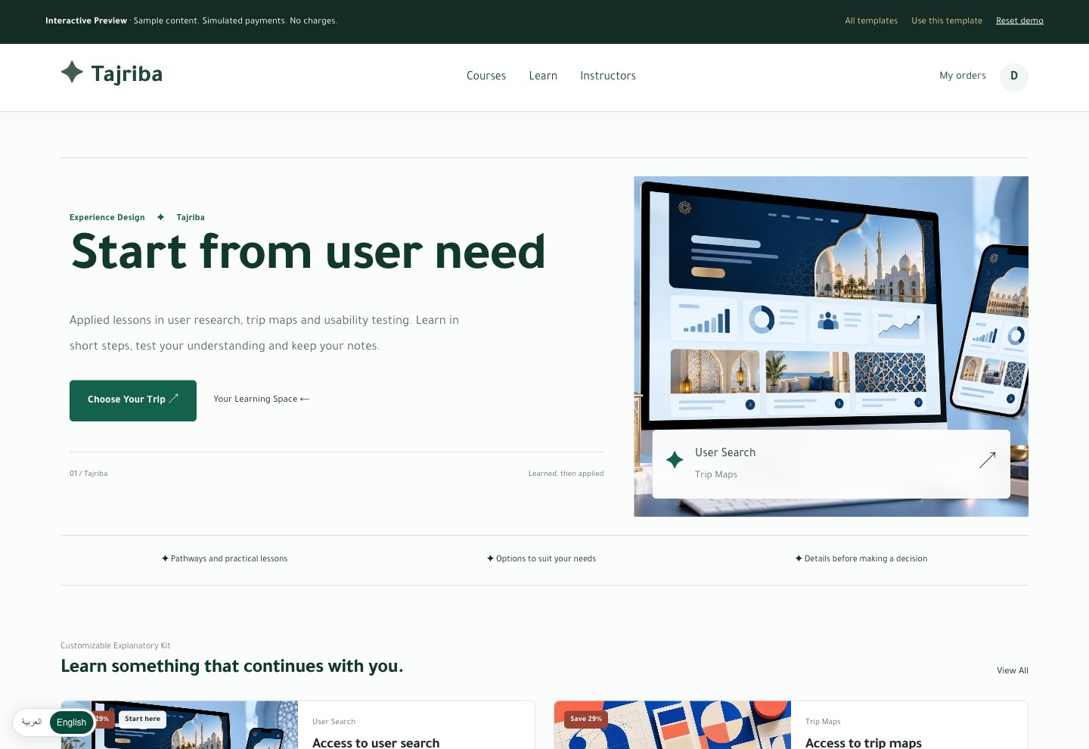1089x749 pixels.
Task: Click 'Options to suit your needs' text
Action: tap(546, 558)
